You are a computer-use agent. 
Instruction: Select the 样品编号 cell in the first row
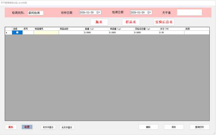coord(46,33)
